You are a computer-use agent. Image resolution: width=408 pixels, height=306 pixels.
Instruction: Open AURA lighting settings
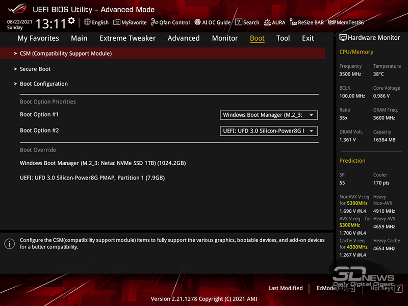274,22
